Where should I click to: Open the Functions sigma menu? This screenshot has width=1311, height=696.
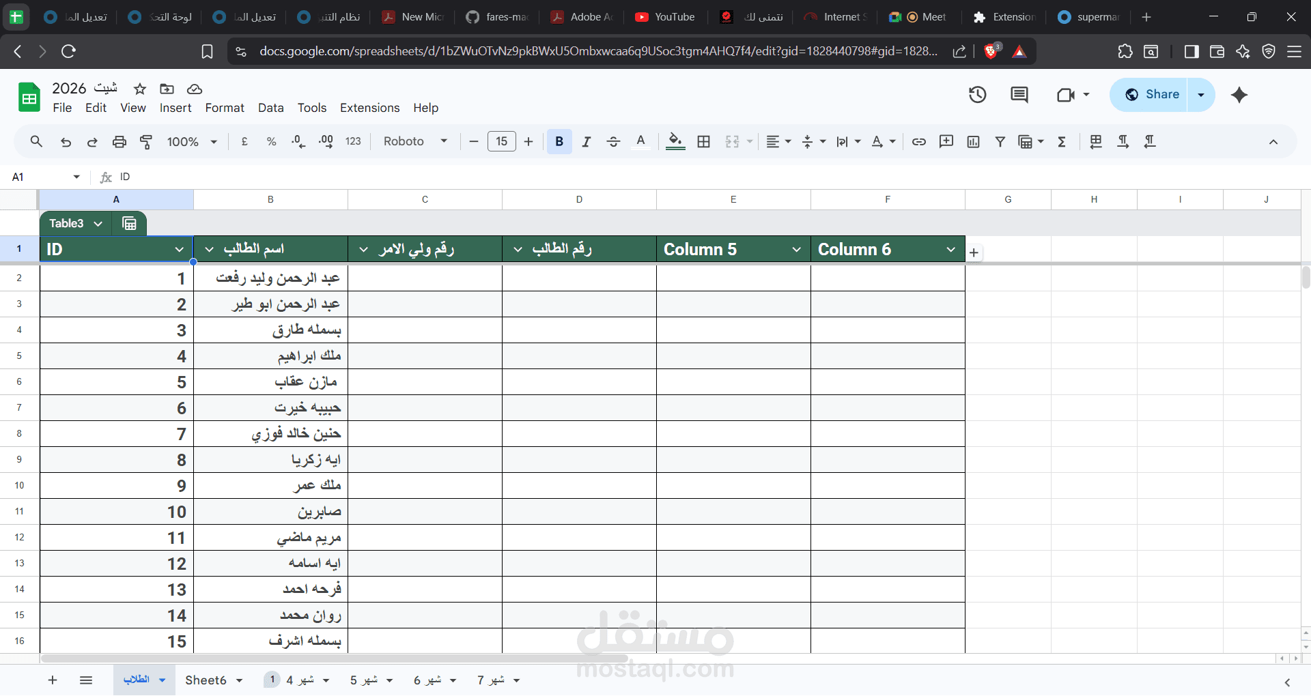click(x=1062, y=141)
